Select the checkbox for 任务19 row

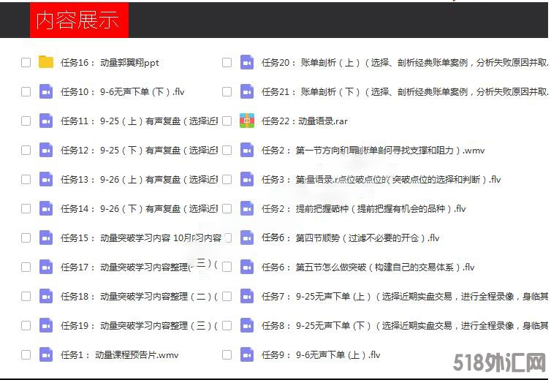click(x=26, y=324)
